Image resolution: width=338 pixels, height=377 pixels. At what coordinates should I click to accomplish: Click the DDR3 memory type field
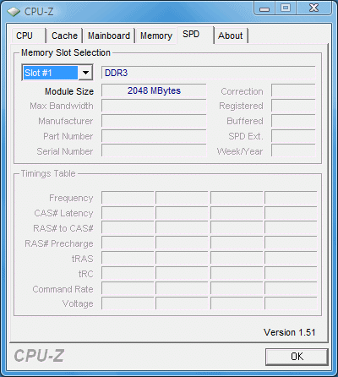(209, 73)
